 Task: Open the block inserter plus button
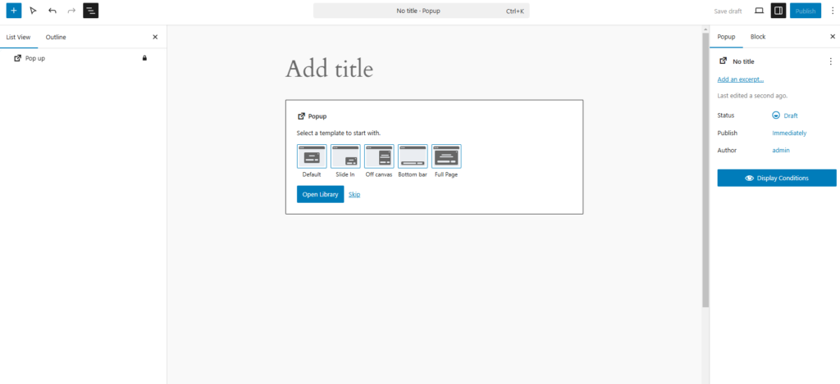(14, 11)
